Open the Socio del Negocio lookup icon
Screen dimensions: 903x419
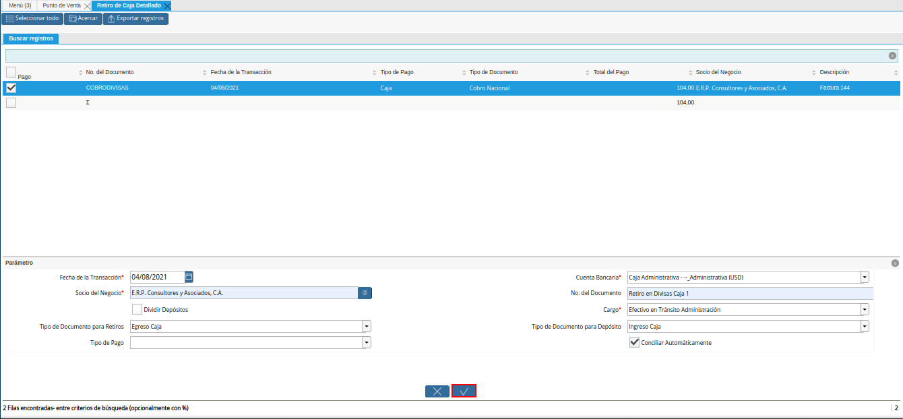click(x=365, y=293)
